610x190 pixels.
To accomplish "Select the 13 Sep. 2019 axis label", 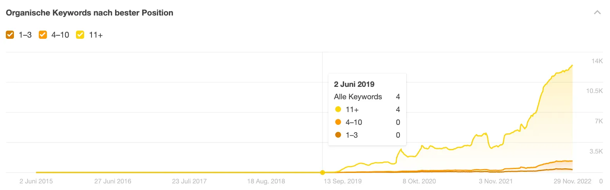I will (x=343, y=181).
